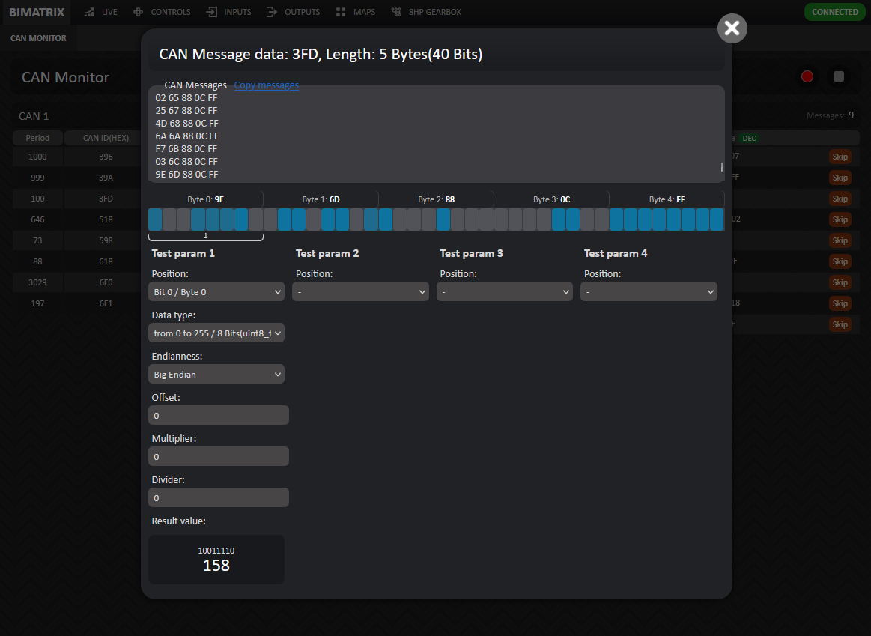
Task: Click the Multiplier input field
Action: point(218,456)
